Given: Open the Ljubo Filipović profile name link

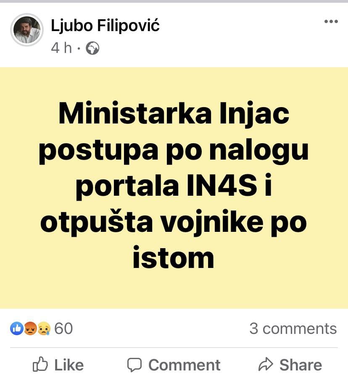Looking at the screenshot, I should (105, 25).
